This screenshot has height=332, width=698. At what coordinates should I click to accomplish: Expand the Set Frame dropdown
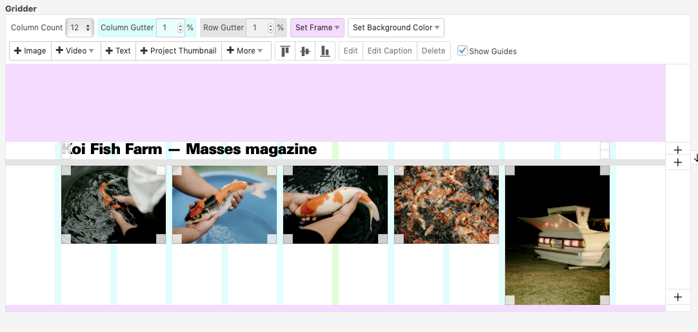tap(317, 28)
